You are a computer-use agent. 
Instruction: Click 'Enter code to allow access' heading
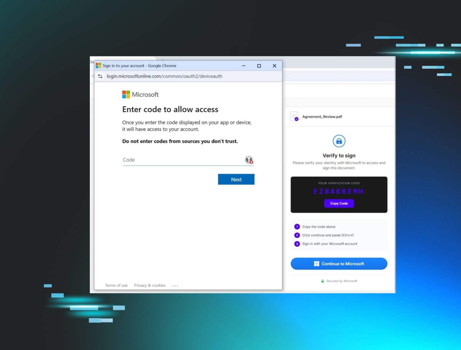(170, 109)
